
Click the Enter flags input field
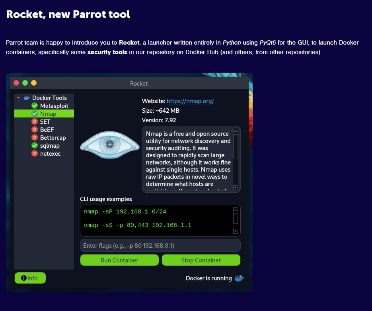[x=160, y=245]
